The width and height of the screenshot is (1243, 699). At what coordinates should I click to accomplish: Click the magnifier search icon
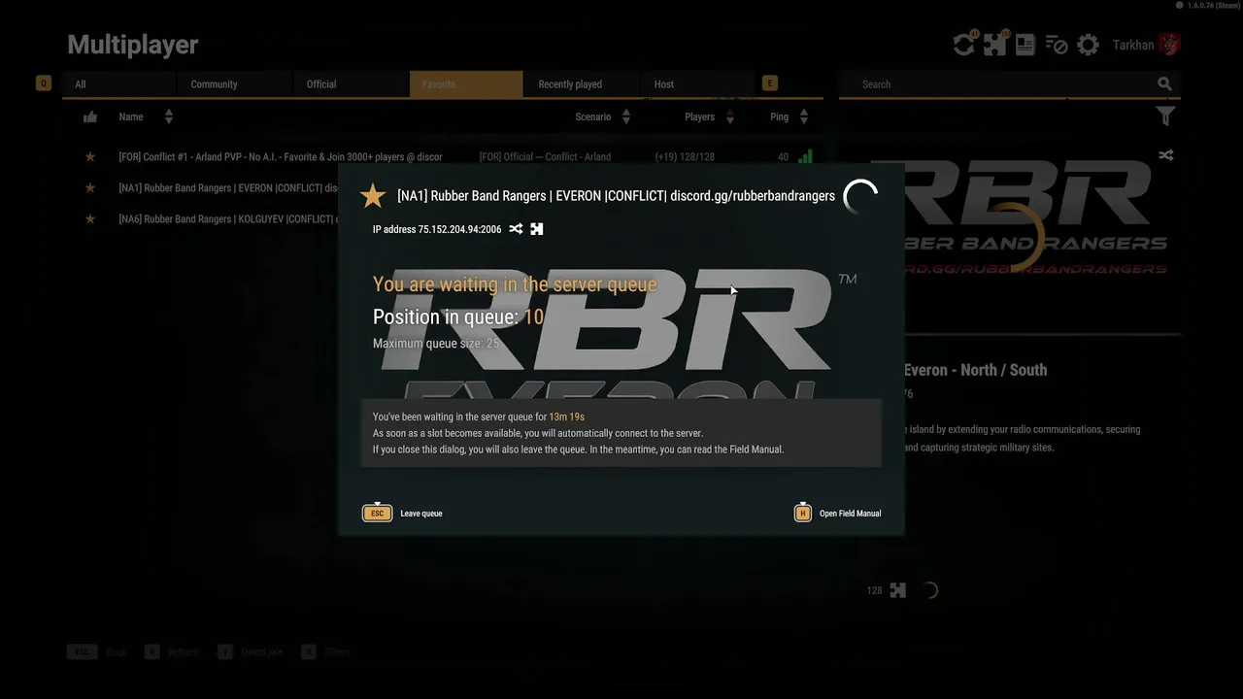[x=1164, y=84]
